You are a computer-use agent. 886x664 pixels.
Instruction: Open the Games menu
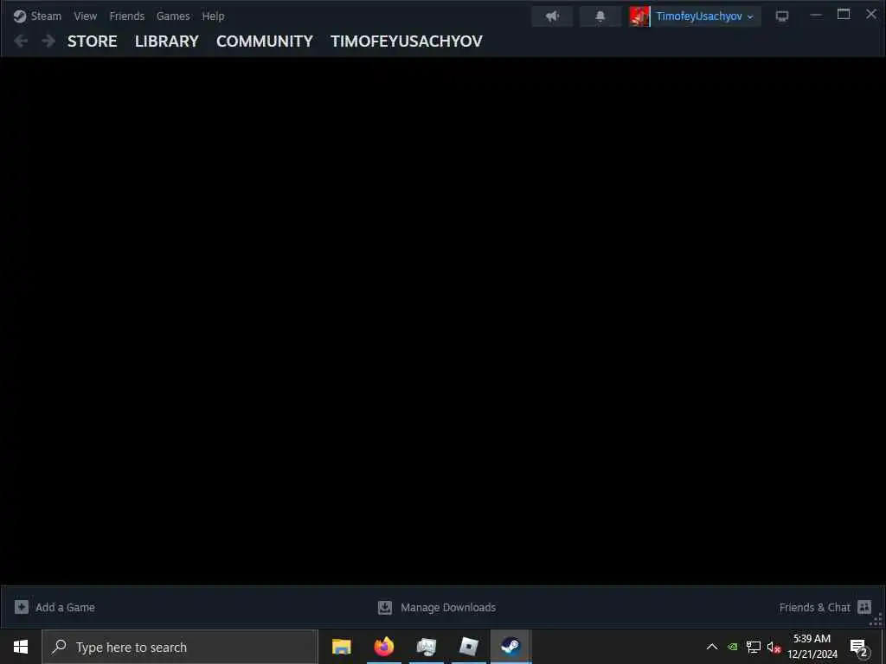click(x=173, y=16)
